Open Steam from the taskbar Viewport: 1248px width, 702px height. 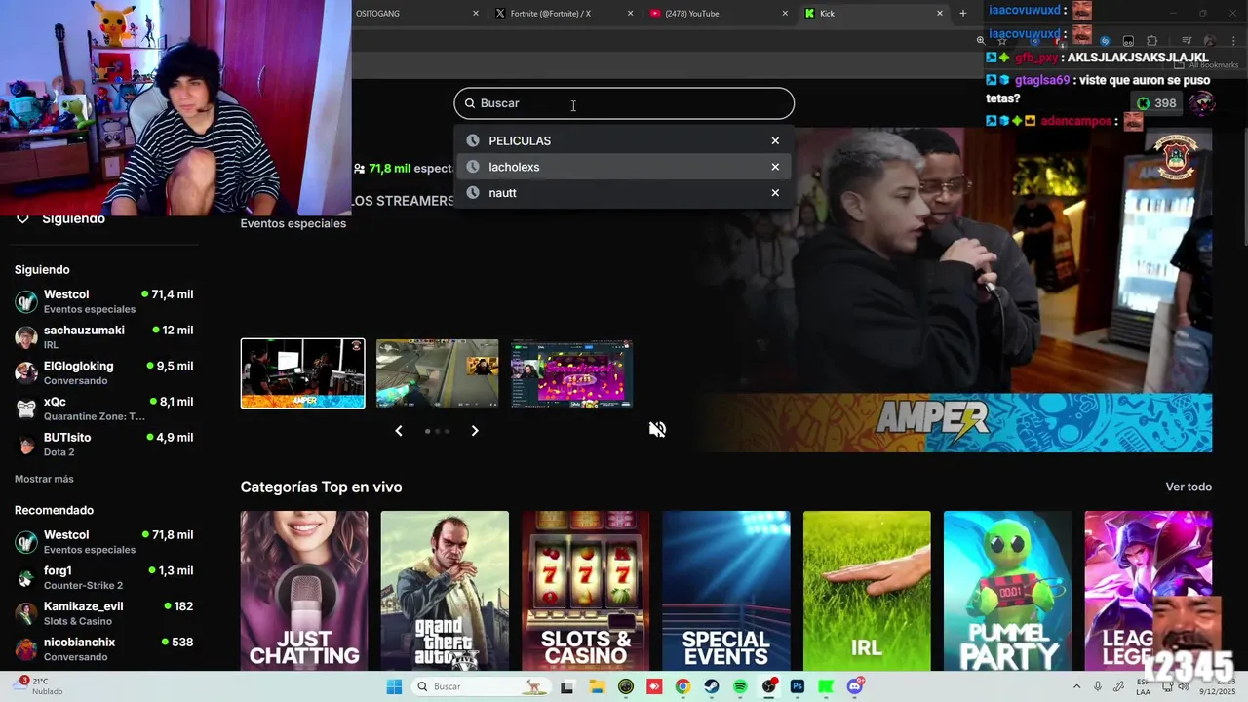pyautogui.click(x=711, y=686)
